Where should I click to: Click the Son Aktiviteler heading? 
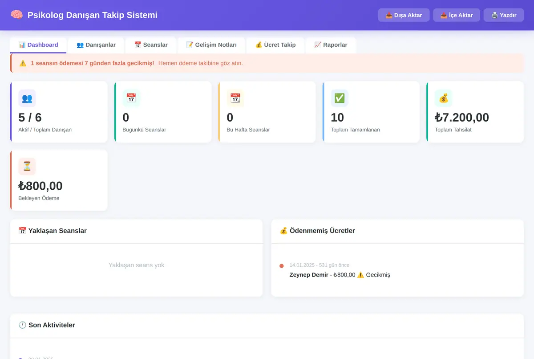(52, 325)
